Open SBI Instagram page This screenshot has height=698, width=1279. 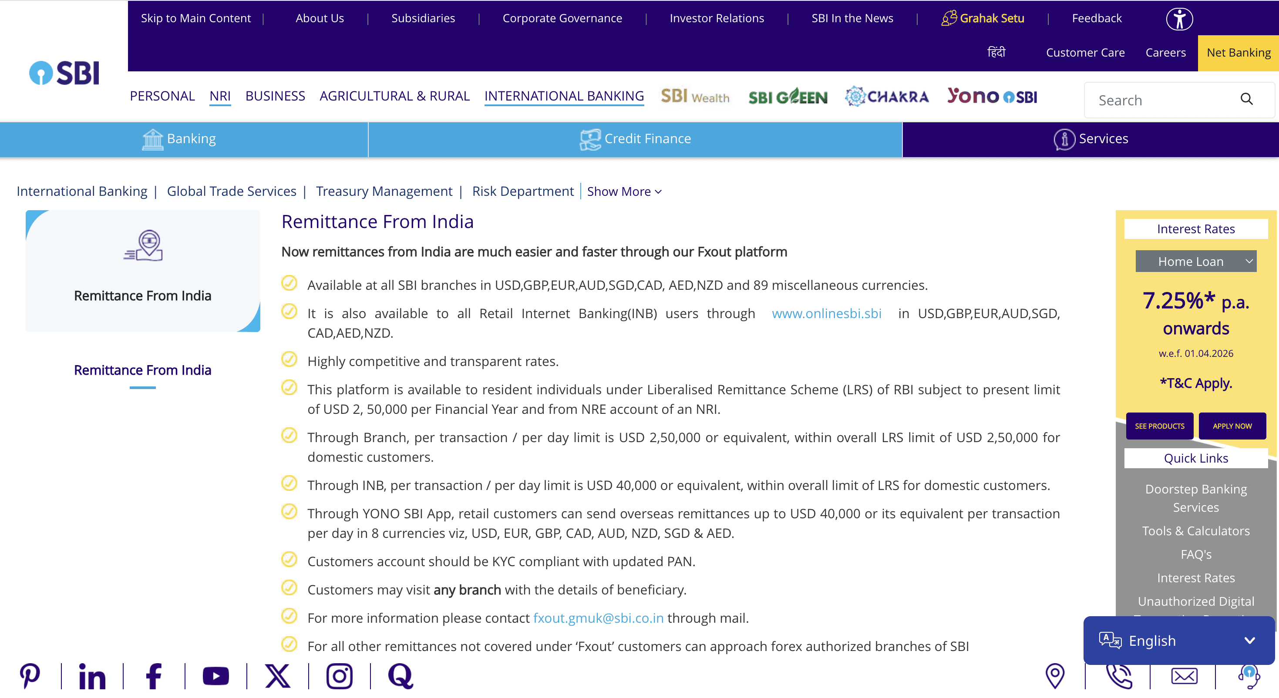click(x=339, y=676)
